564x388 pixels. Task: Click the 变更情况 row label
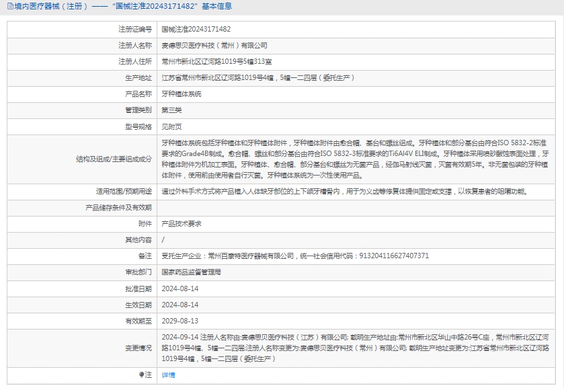point(138,348)
